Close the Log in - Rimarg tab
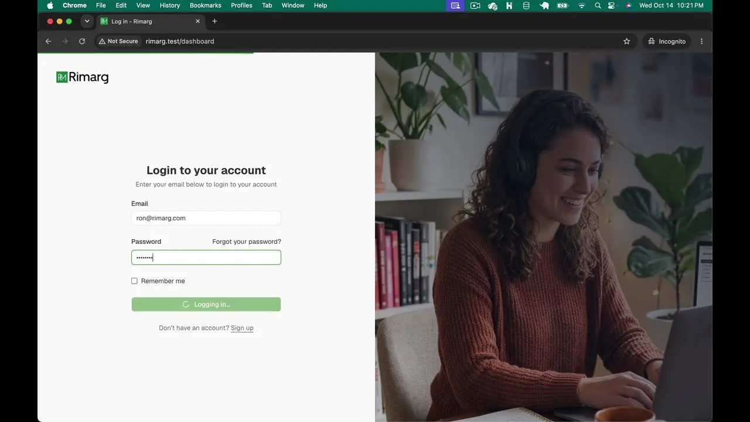750x422 pixels. 197,22
